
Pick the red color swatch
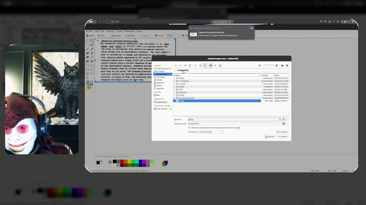click(122, 162)
